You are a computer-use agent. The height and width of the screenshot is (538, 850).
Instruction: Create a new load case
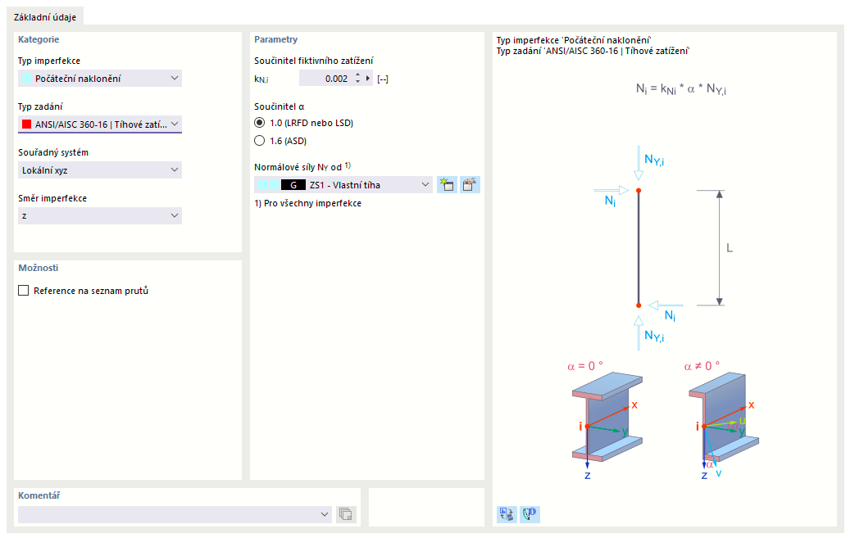(x=447, y=184)
